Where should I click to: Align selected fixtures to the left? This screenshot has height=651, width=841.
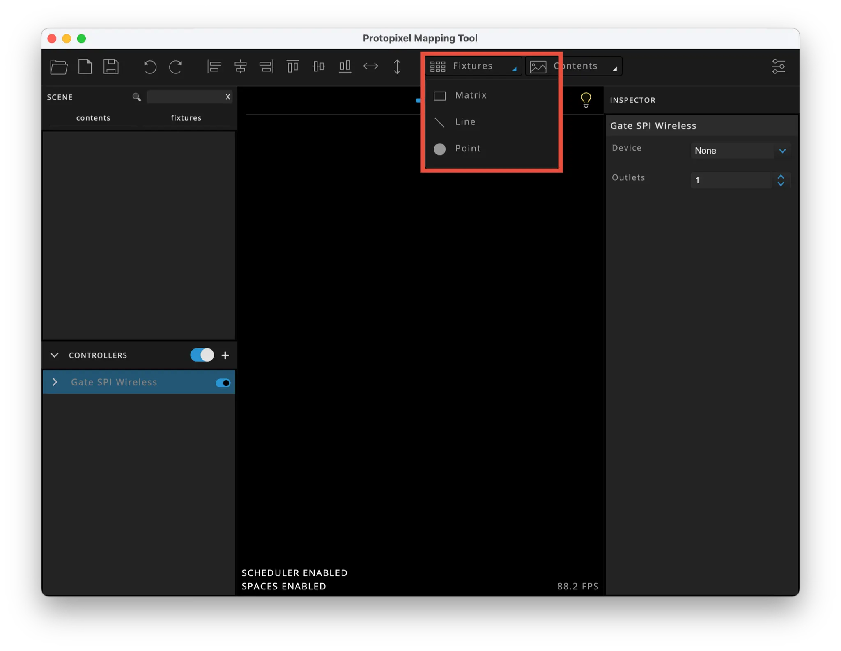coord(214,66)
